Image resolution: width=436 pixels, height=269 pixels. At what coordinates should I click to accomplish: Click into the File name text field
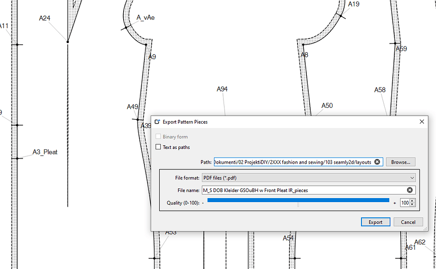(305, 190)
